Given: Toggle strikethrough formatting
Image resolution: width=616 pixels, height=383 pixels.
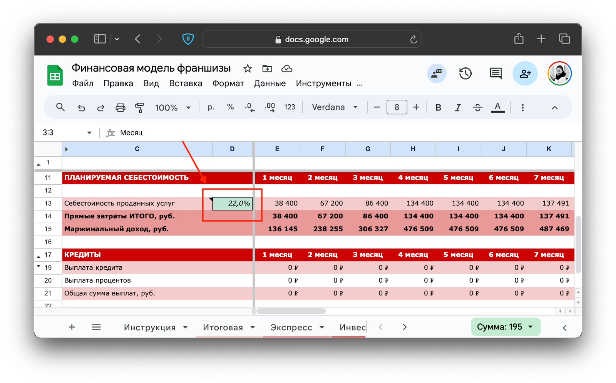Looking at the screenshot, I should tap(477, 108).
